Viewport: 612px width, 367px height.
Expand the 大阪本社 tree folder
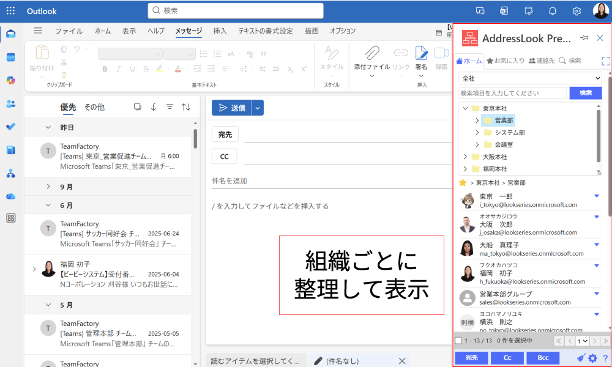[465, 157]
